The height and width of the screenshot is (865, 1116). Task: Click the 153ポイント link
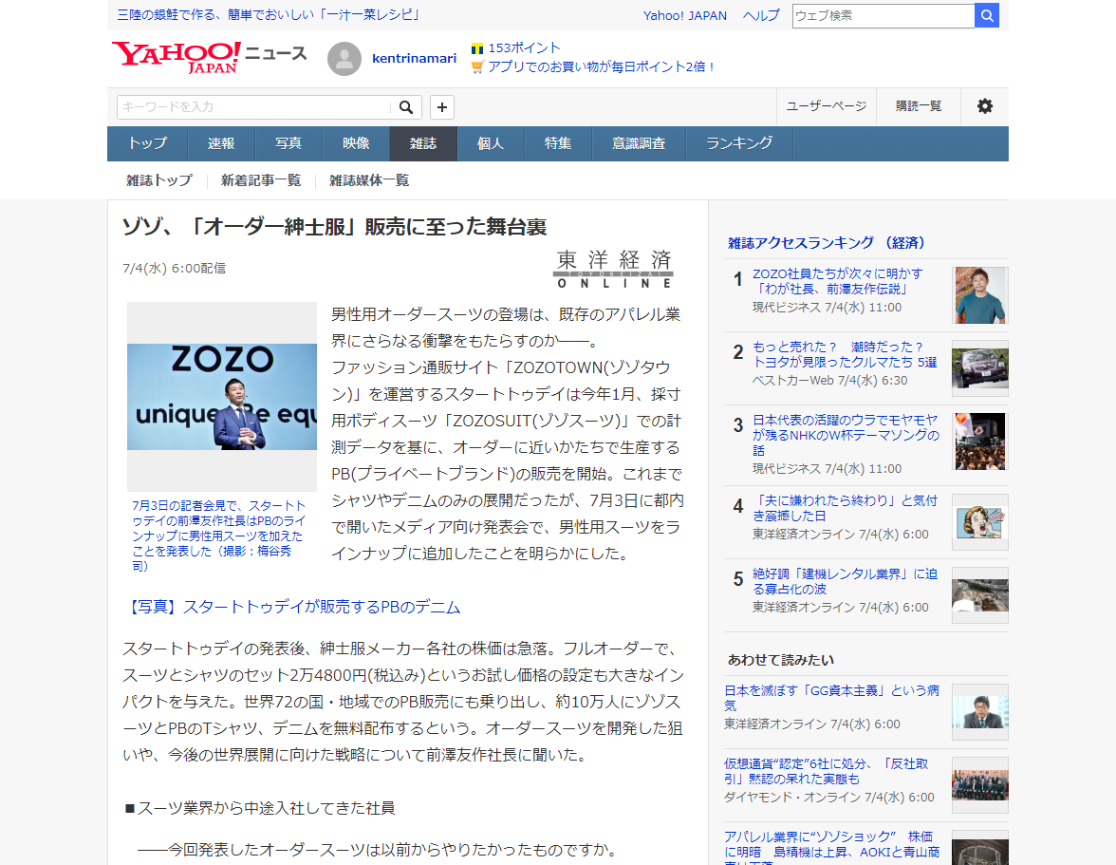click(x=525, y=47)
